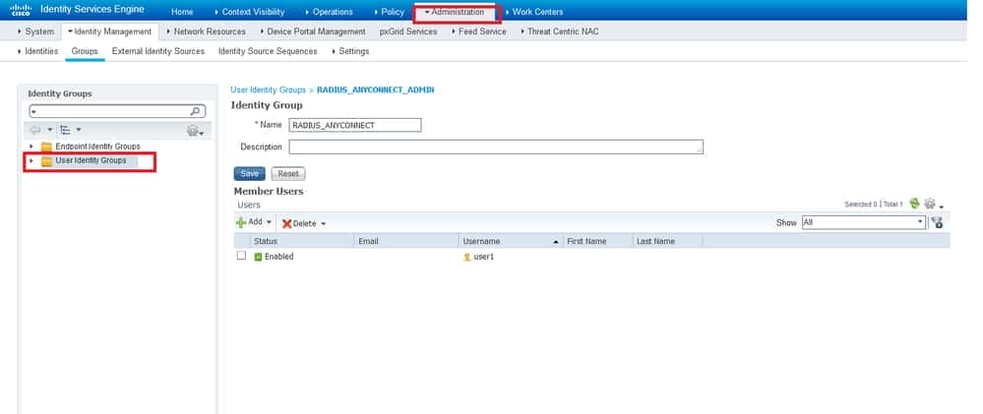Click the back navigation arrow icon in Identity Groups
This screenshot has height=414, width=983.
click(35, 130)
